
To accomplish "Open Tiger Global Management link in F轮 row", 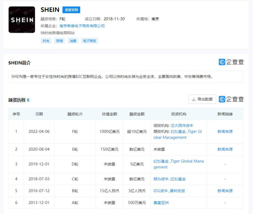I will (177, 134).
